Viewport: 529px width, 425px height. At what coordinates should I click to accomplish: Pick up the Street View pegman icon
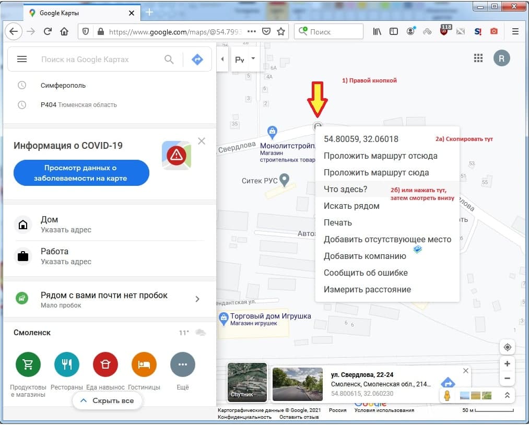[448, 395]
